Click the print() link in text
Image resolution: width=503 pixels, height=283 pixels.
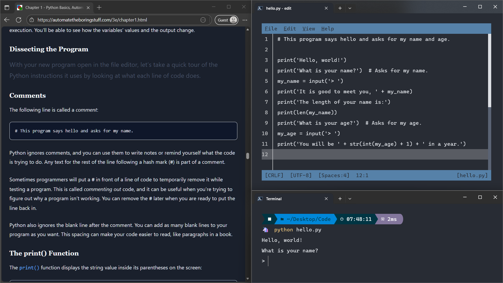point(29,268)
